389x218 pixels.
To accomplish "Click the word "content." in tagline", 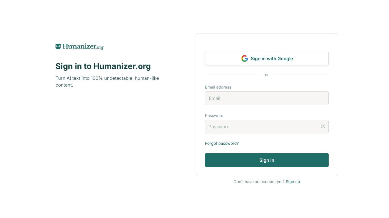I will tap(64, 85).
